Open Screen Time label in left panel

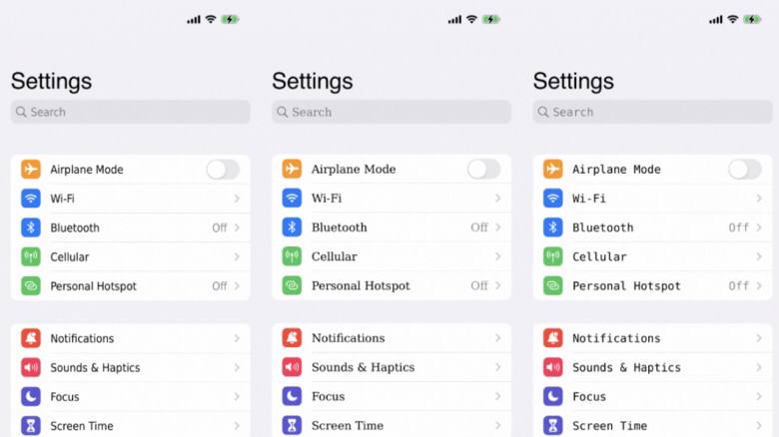point(82,426)
